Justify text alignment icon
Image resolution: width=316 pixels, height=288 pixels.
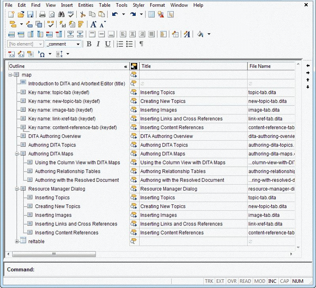tap(151, 34)
